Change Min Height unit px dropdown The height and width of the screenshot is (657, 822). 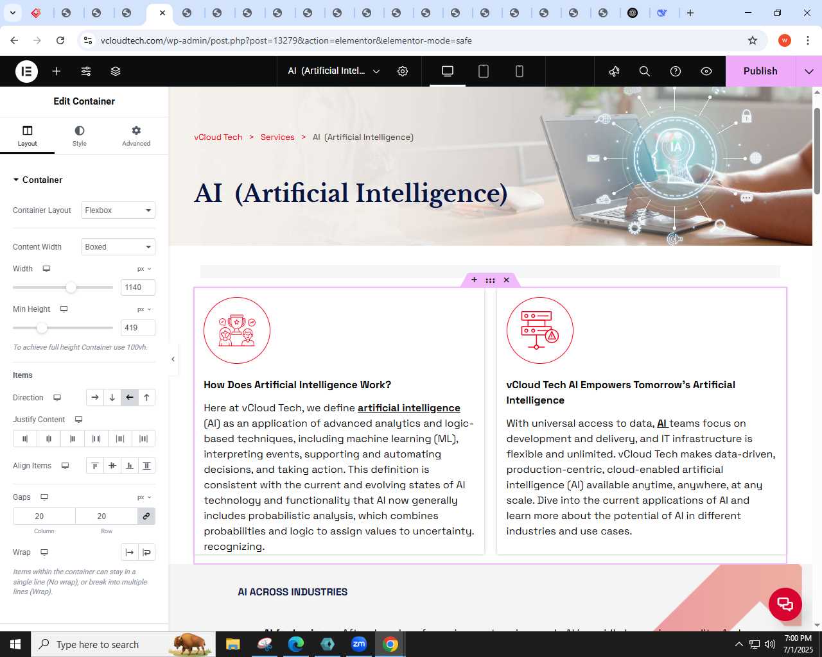(144, 309)
